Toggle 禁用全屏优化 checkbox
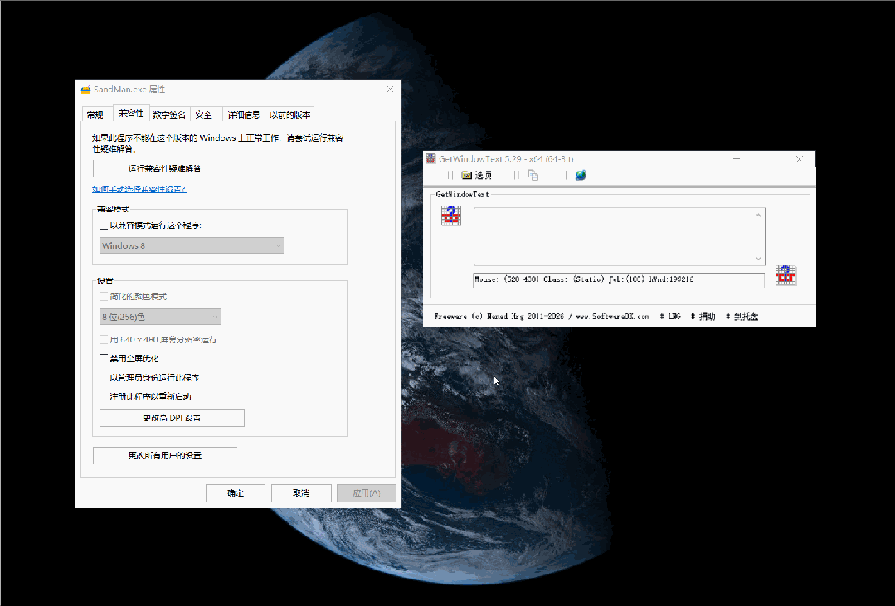 104,358
